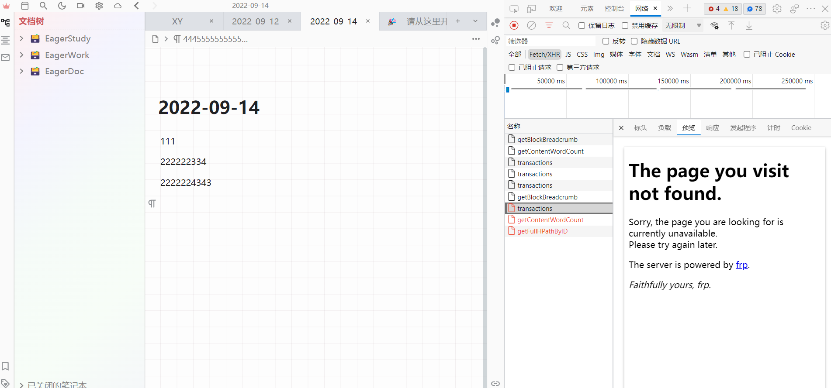Clear the network log

pyautogui.click(x=531, y=25)
